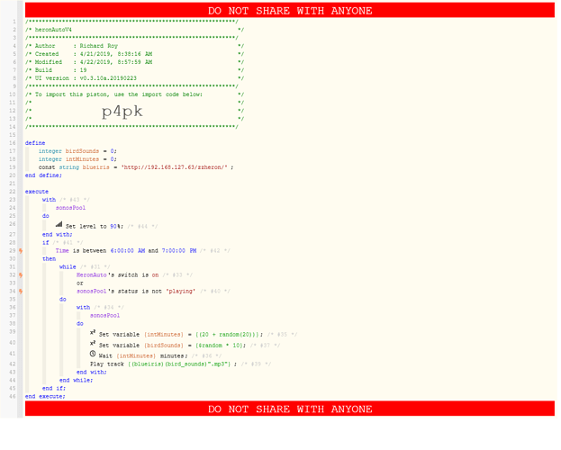Click the Set level to 90% action
This screenshot has height=450, width=561.
coord(94,227)
